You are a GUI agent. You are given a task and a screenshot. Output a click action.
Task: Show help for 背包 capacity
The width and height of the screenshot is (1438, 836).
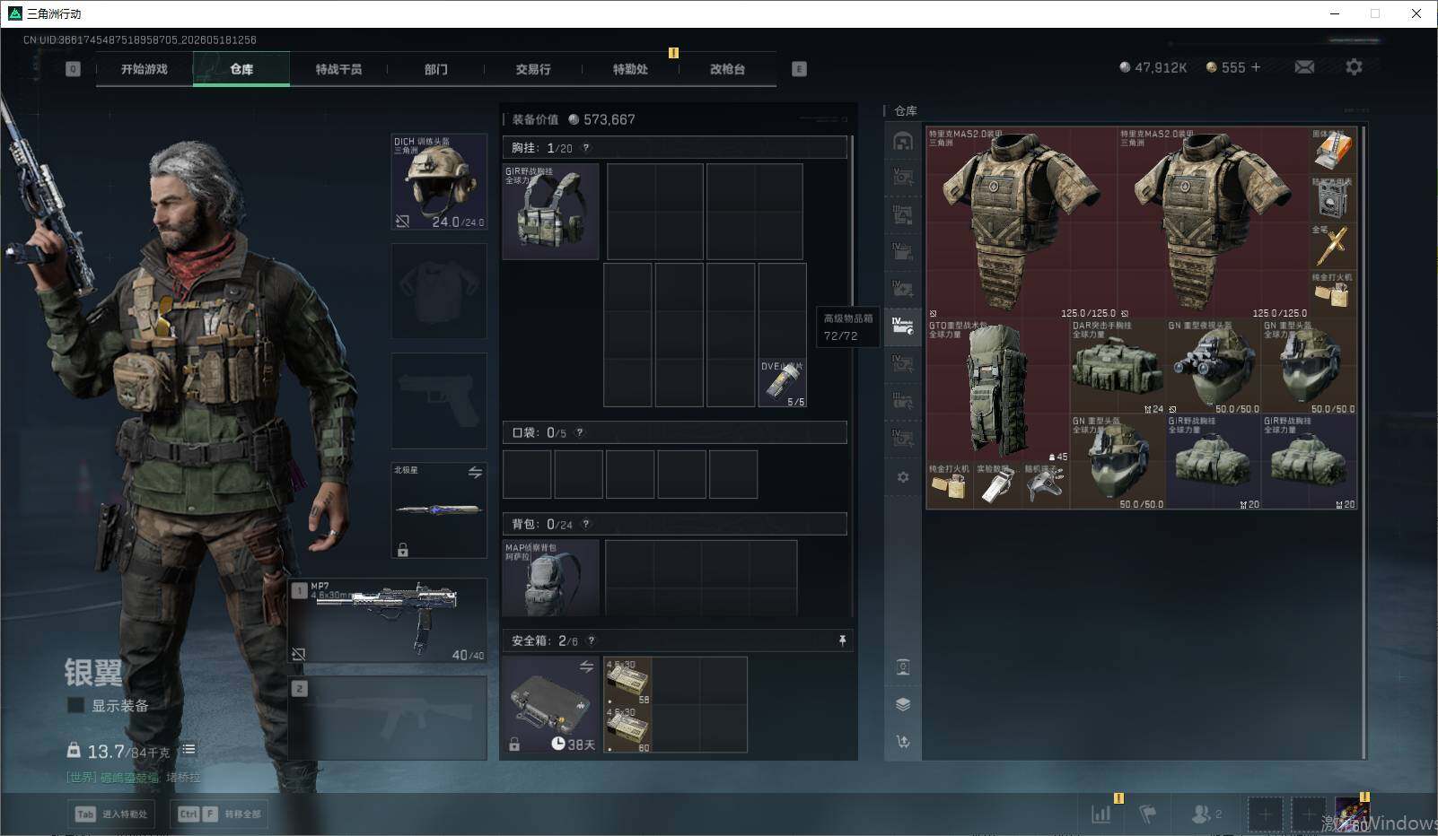coord(586,524)
